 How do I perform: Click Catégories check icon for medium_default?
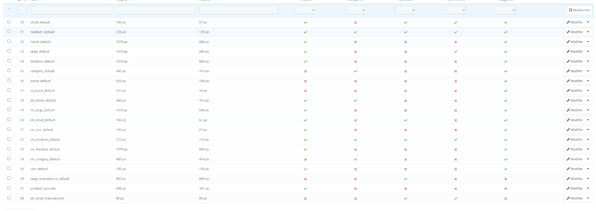click(355, 32)
